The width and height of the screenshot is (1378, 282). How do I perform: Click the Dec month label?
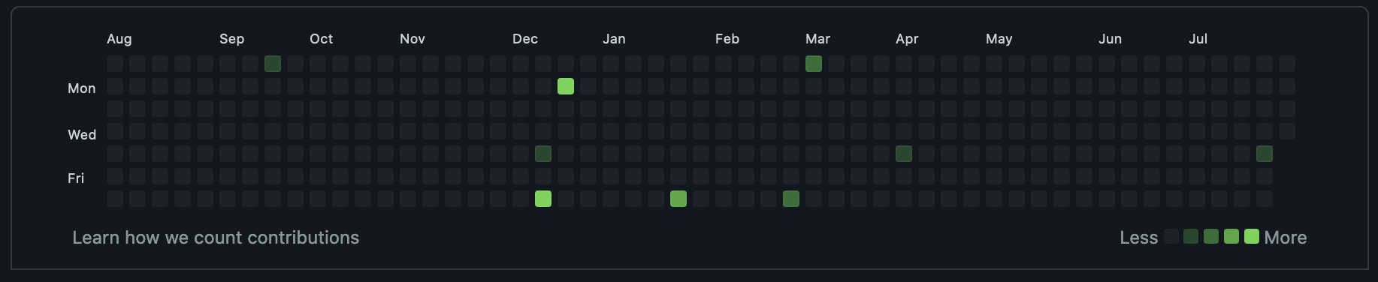click(525, 39)
